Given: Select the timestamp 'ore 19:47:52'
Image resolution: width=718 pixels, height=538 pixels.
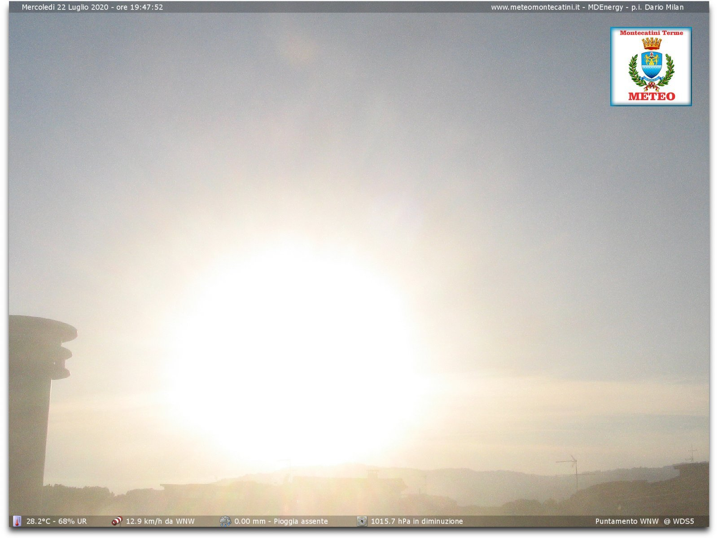Looking at the screenshot, I should 140,7.
